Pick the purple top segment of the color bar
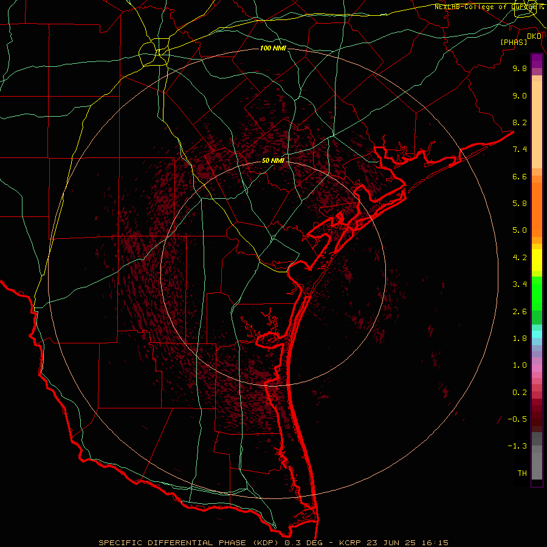Image resolution: width=547 pixels, height=547 pixels. pos(537,61)
